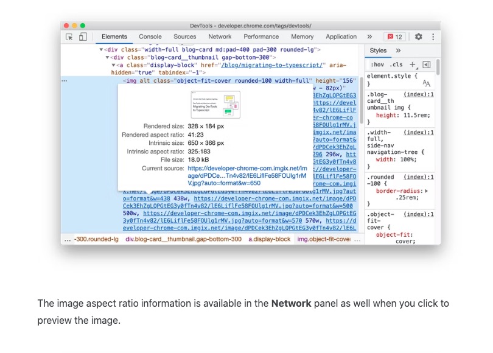Toggle the .cls class editor button
This screenshot has width=493, height=353.
[x=396, y=65]
